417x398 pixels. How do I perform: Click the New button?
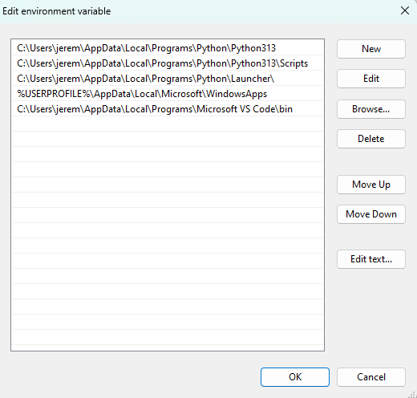pyautogui.click(x=371, y=49)
